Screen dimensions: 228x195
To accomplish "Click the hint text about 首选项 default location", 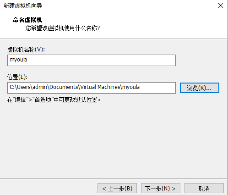I will click(x=54, y=100).
